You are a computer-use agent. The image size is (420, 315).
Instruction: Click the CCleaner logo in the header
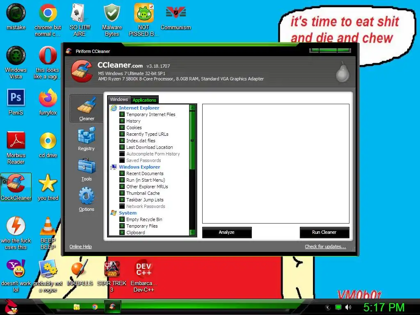[x=82, y=71]
